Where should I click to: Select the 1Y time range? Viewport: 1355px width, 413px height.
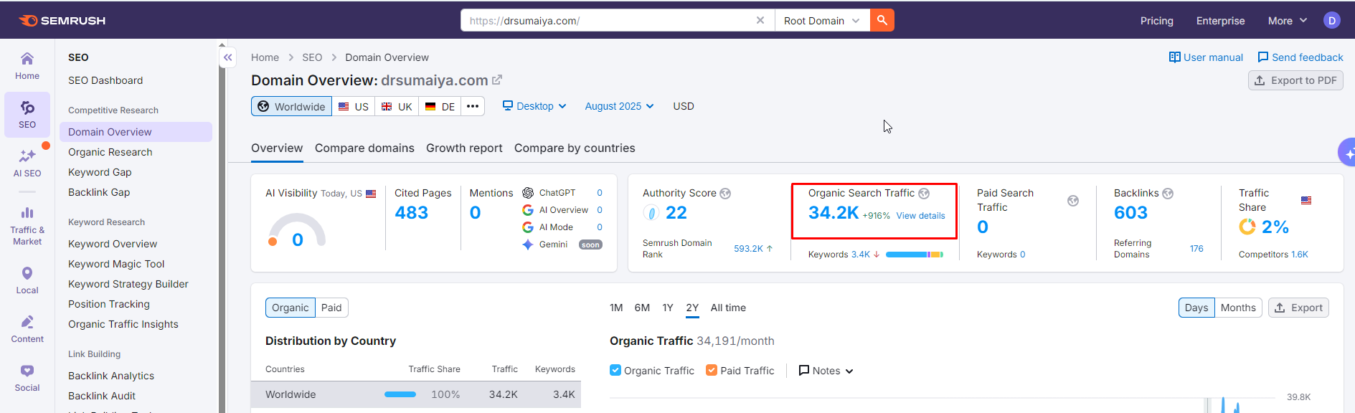tap(667, 308)
